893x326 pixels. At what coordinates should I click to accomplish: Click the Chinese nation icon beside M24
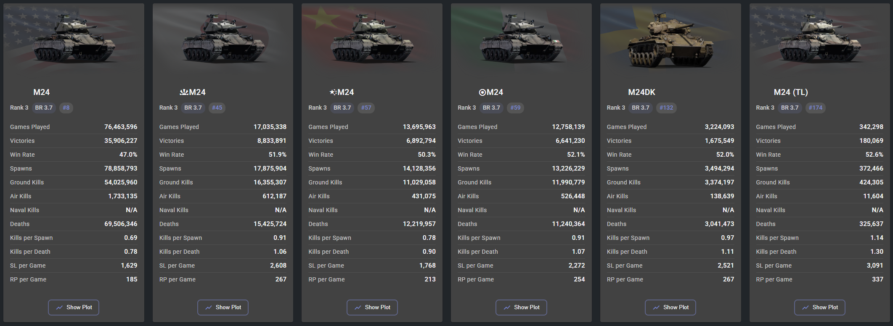[x=333, y=92]
